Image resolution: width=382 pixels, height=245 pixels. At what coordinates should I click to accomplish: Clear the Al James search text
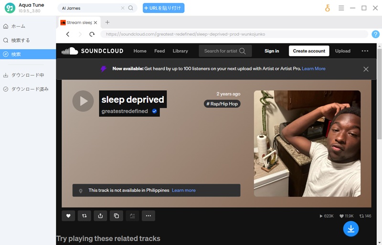click(123, 8)
